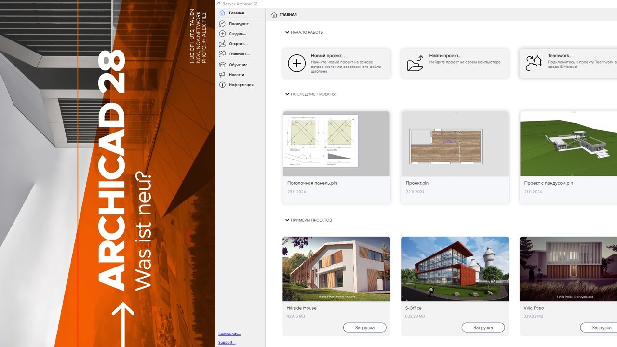
Task: Select the Hillside House example image
Action: coord(336,269)
